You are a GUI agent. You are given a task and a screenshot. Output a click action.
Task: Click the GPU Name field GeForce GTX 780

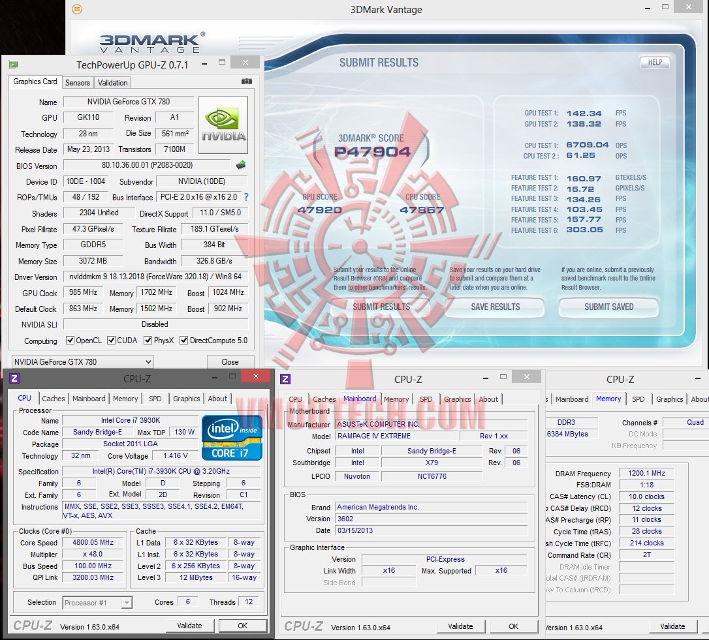(x=129, y=102)
